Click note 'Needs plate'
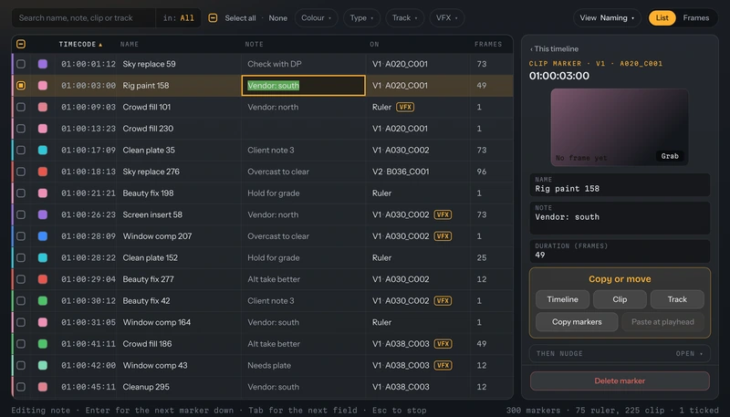Screen dimensions: 730x417 point(269,365)
